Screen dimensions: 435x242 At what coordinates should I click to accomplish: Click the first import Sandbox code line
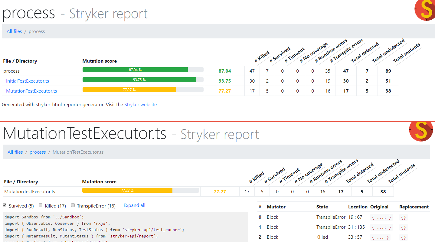44,217
